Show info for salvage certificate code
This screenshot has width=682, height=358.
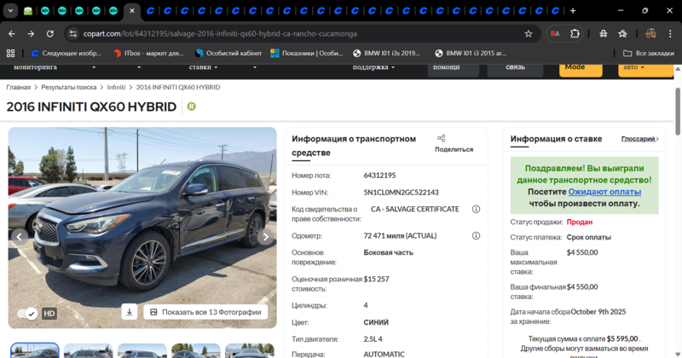coord(476,209)
